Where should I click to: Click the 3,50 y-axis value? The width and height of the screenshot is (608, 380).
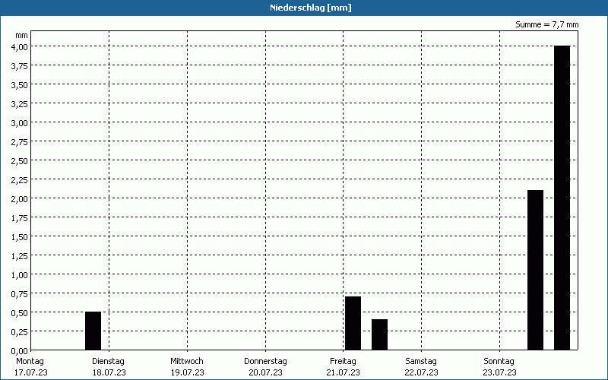(20, 85)
